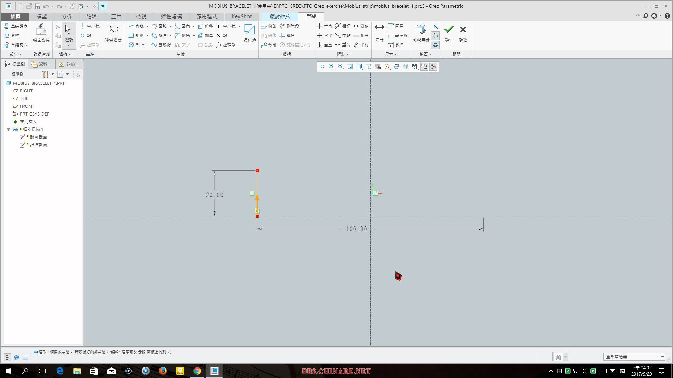
Task: Open the 檔案系統 file system import
Action: click(41, 34)
